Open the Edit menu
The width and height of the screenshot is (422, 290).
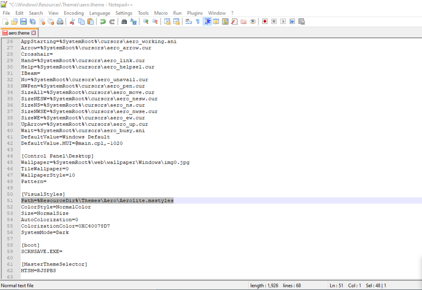coord(19,13)
